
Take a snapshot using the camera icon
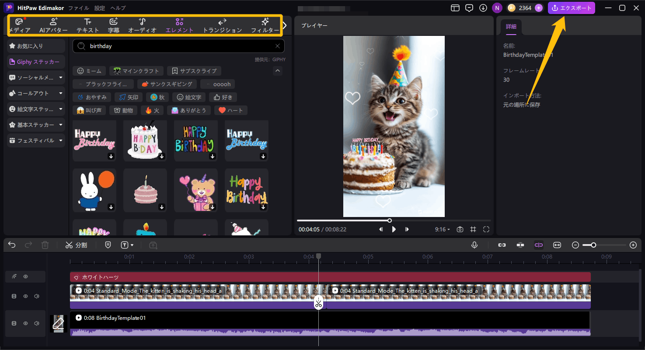[x=460, y=229]
